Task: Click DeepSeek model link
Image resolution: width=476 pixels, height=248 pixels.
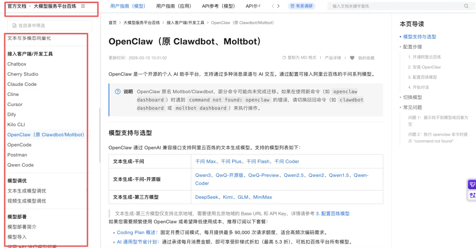Action: 206,197
